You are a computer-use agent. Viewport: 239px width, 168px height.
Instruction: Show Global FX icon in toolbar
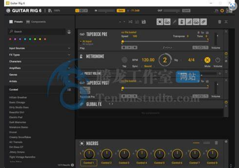pyautogui.click(x=203, y=22)
